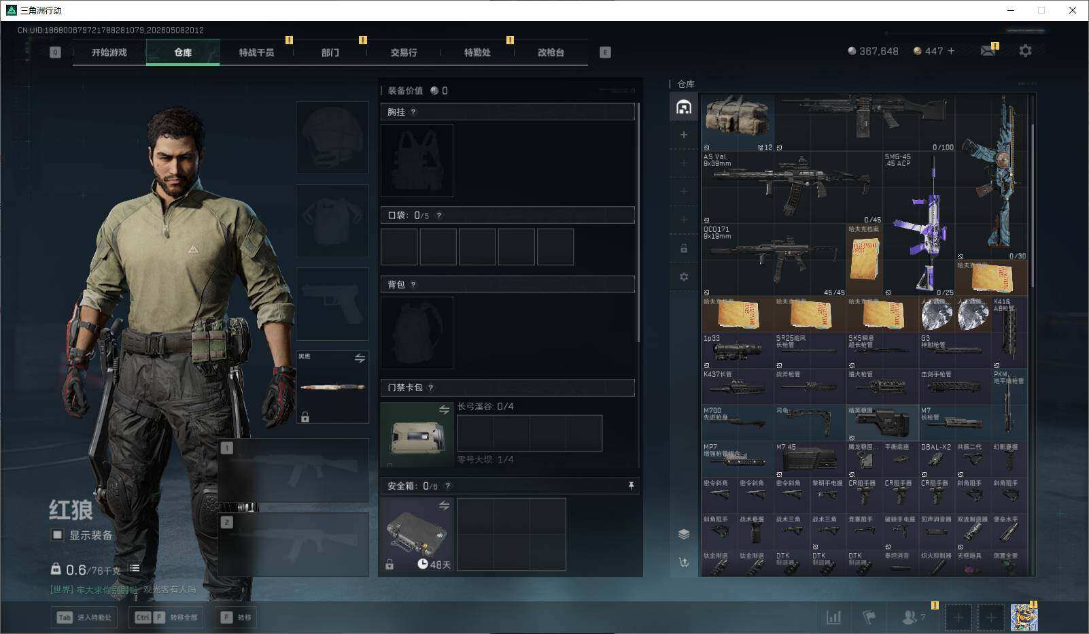Image resolution: width=1089 pixels, height=634 pixels.
Task: Click the help icon beside 口袋
Action: (438, 216)
